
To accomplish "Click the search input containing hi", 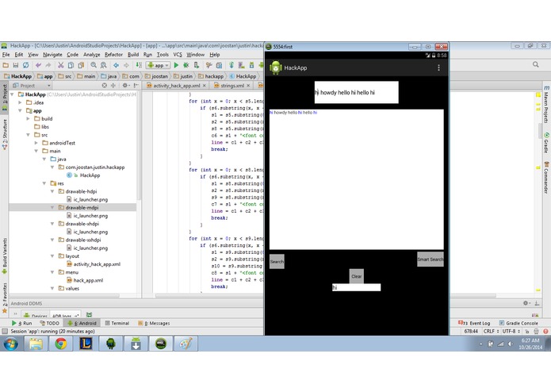I will click(356, 287).
